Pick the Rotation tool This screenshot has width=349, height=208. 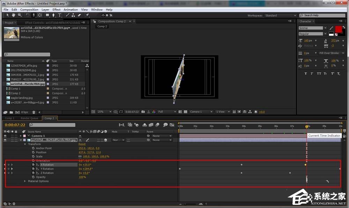pos(28,15)
